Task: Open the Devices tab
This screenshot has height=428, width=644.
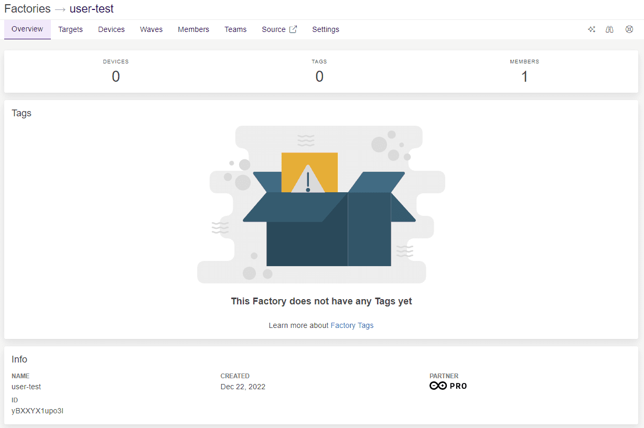Action: point(111,29)
